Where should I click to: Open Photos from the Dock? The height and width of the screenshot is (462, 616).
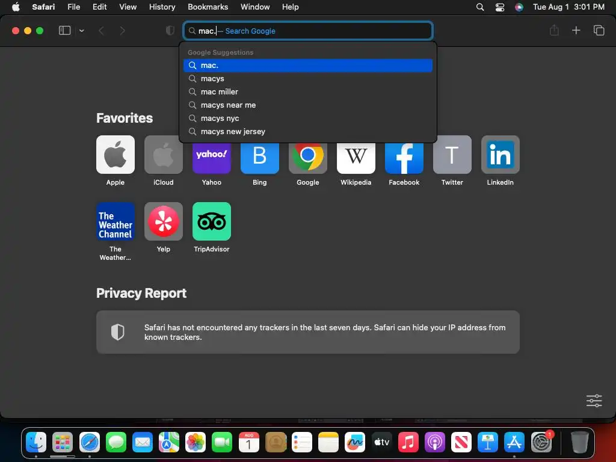click(196, 442)
